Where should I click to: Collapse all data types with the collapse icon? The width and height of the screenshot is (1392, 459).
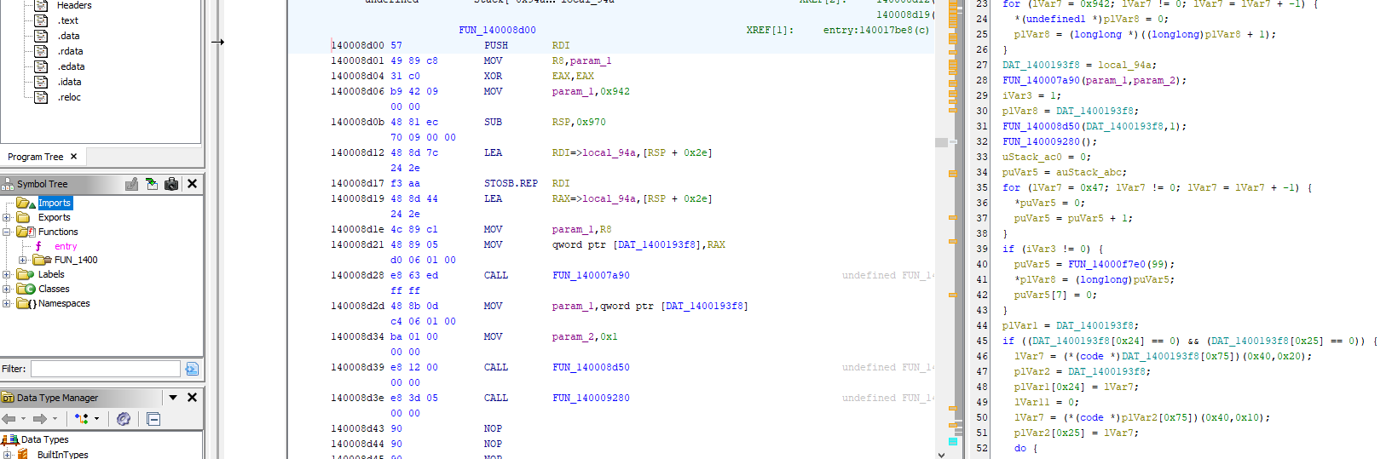[153, 419]
